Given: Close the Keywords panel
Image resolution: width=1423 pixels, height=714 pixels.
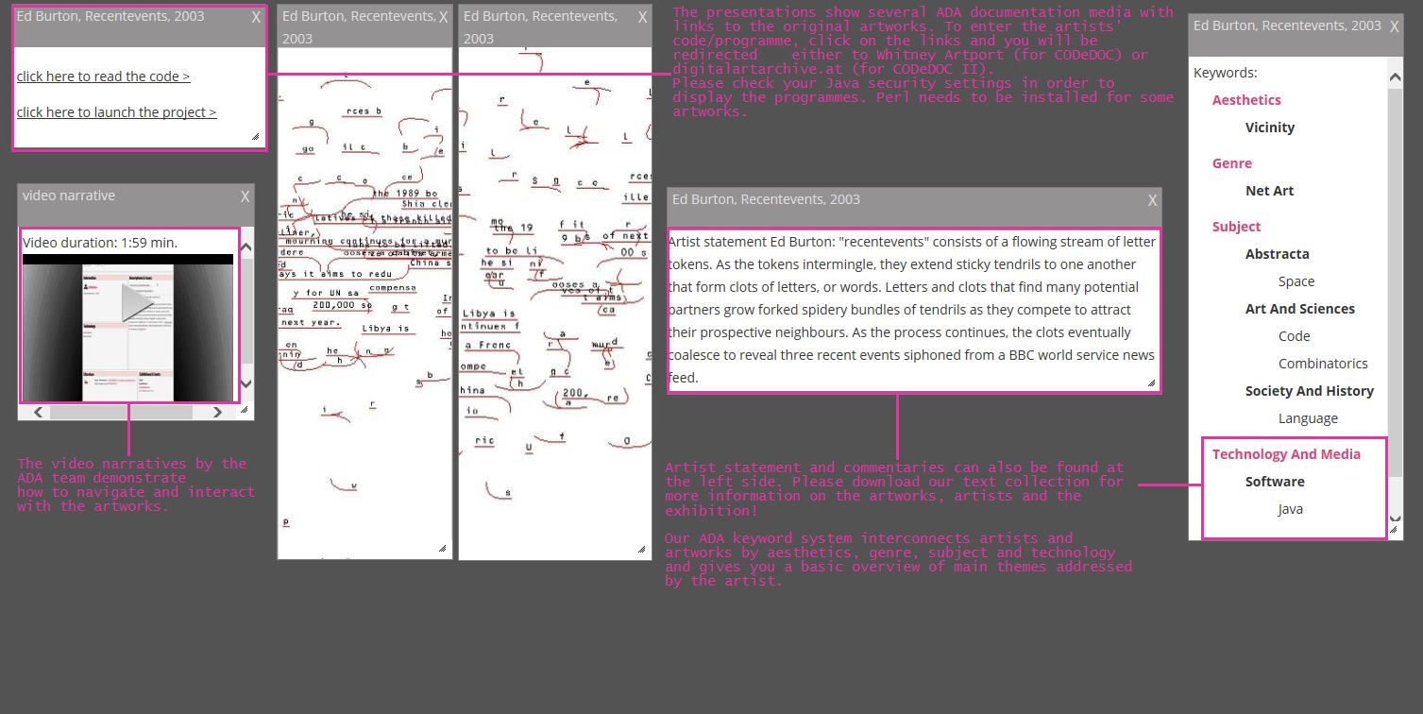Looking at the screenshot, I should coord(1394,27).
